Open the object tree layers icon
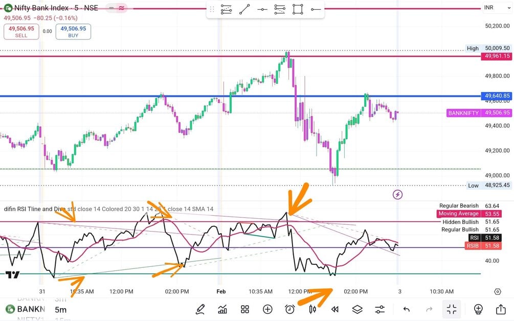Screen dimensions: 514x321 (357, 309)
